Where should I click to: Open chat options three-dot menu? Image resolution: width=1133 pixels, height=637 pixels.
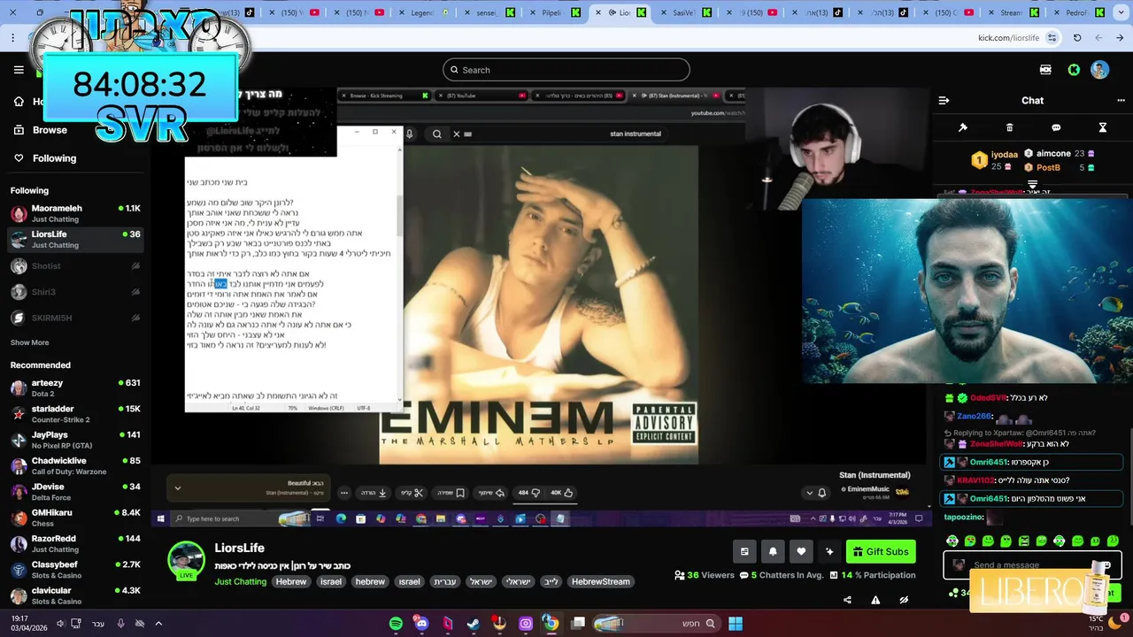1121,101
